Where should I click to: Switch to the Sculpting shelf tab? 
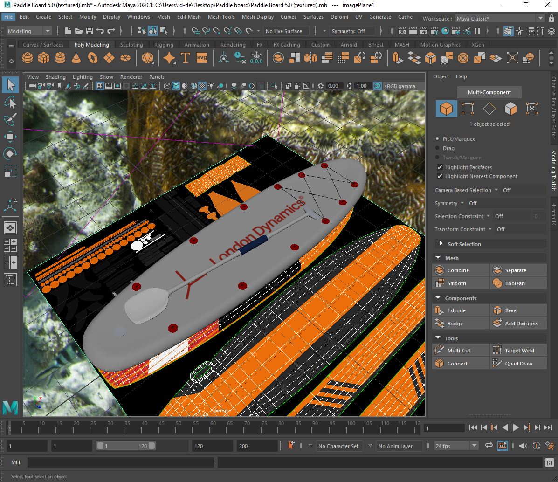click(131, 45)
